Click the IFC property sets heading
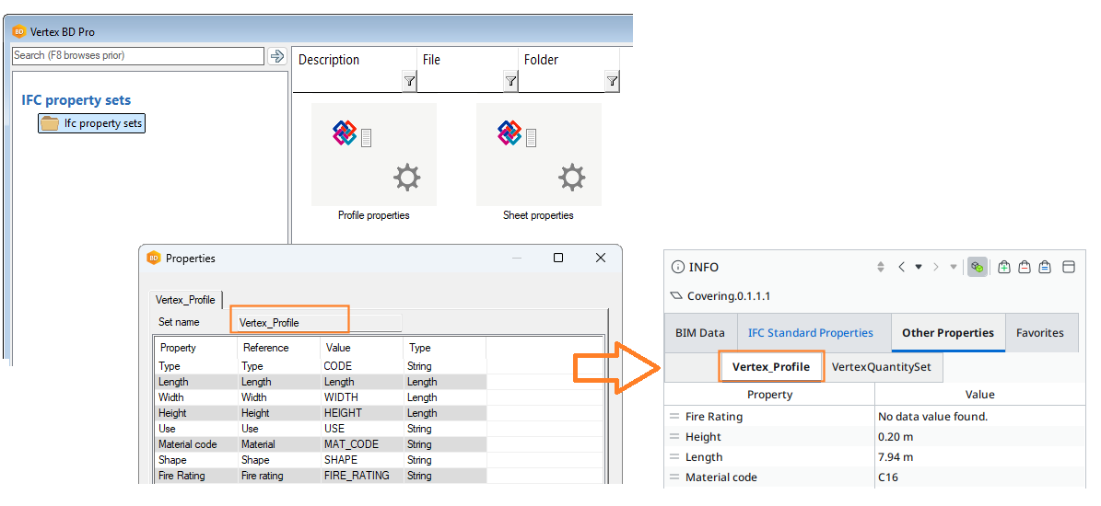The width and height of the screenshot is (1101, 506). point(76,100)
